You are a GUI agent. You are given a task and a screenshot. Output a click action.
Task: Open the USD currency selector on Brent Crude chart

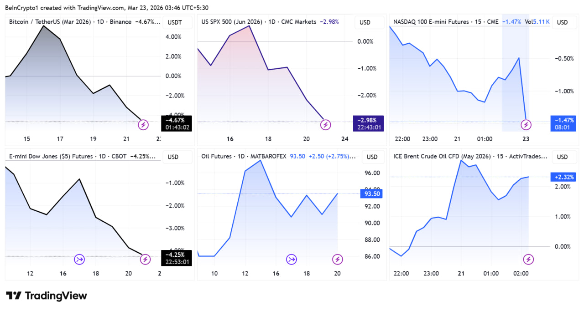click(563, 157)
